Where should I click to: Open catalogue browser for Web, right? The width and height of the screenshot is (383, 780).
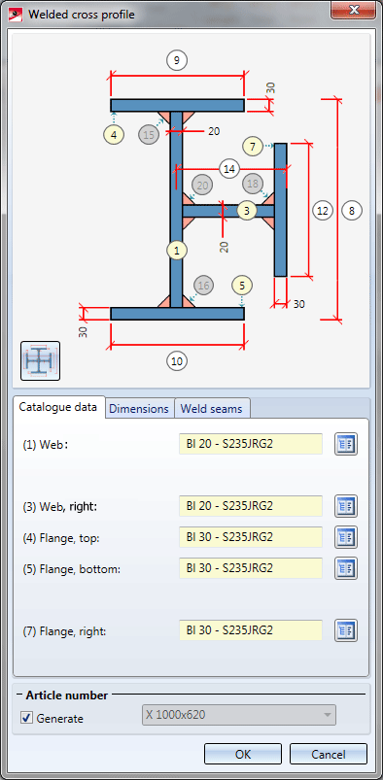point(346,506)
